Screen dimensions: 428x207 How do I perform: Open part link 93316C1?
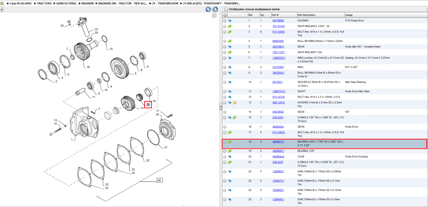click(x=277, y=82)
